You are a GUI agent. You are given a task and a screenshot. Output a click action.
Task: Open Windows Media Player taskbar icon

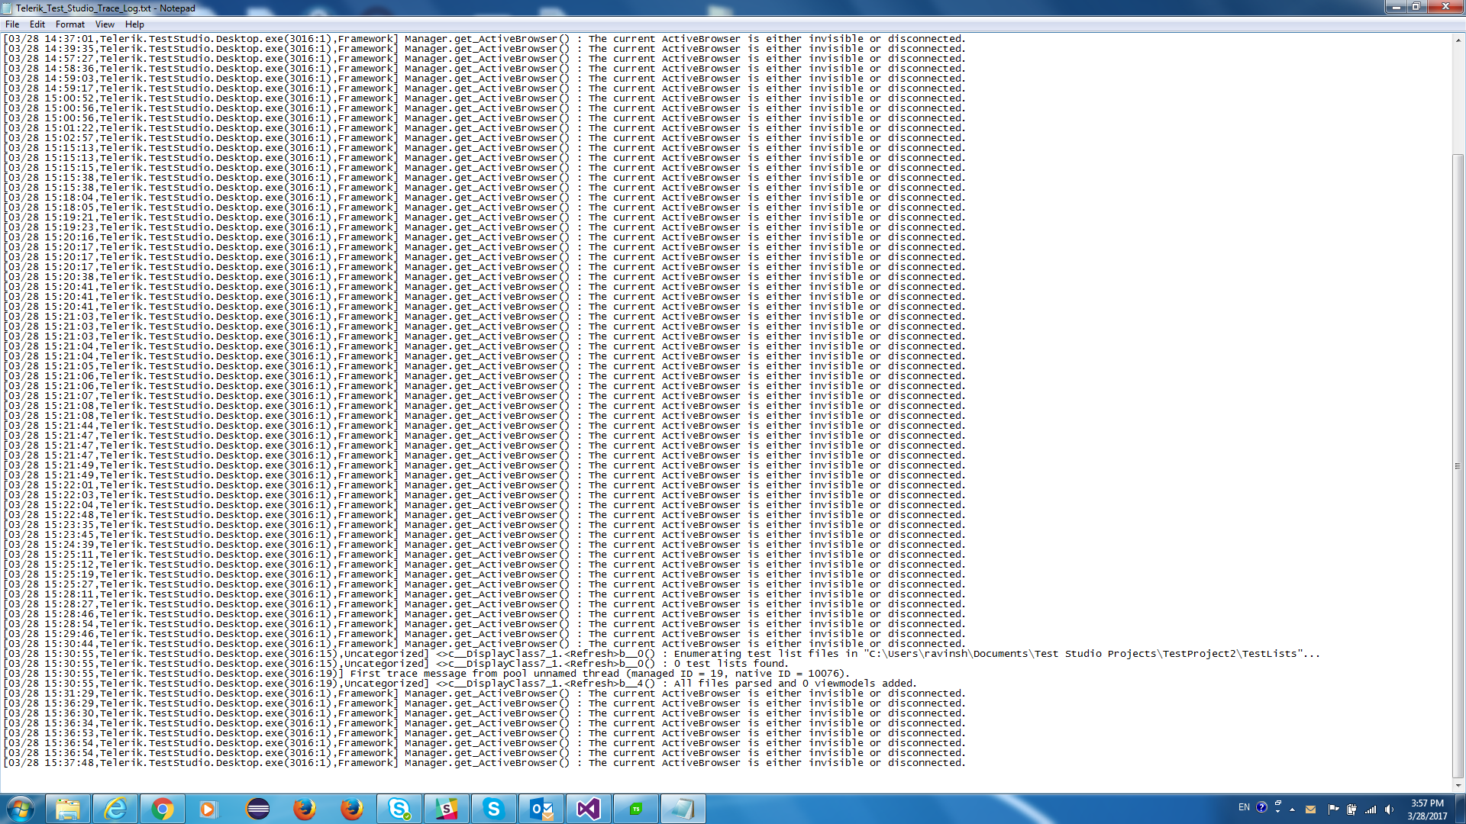click(208, 809)
